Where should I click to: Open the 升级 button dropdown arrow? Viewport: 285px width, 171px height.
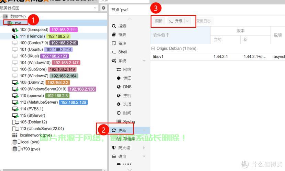pyautogui.click(x=187, y=21)
